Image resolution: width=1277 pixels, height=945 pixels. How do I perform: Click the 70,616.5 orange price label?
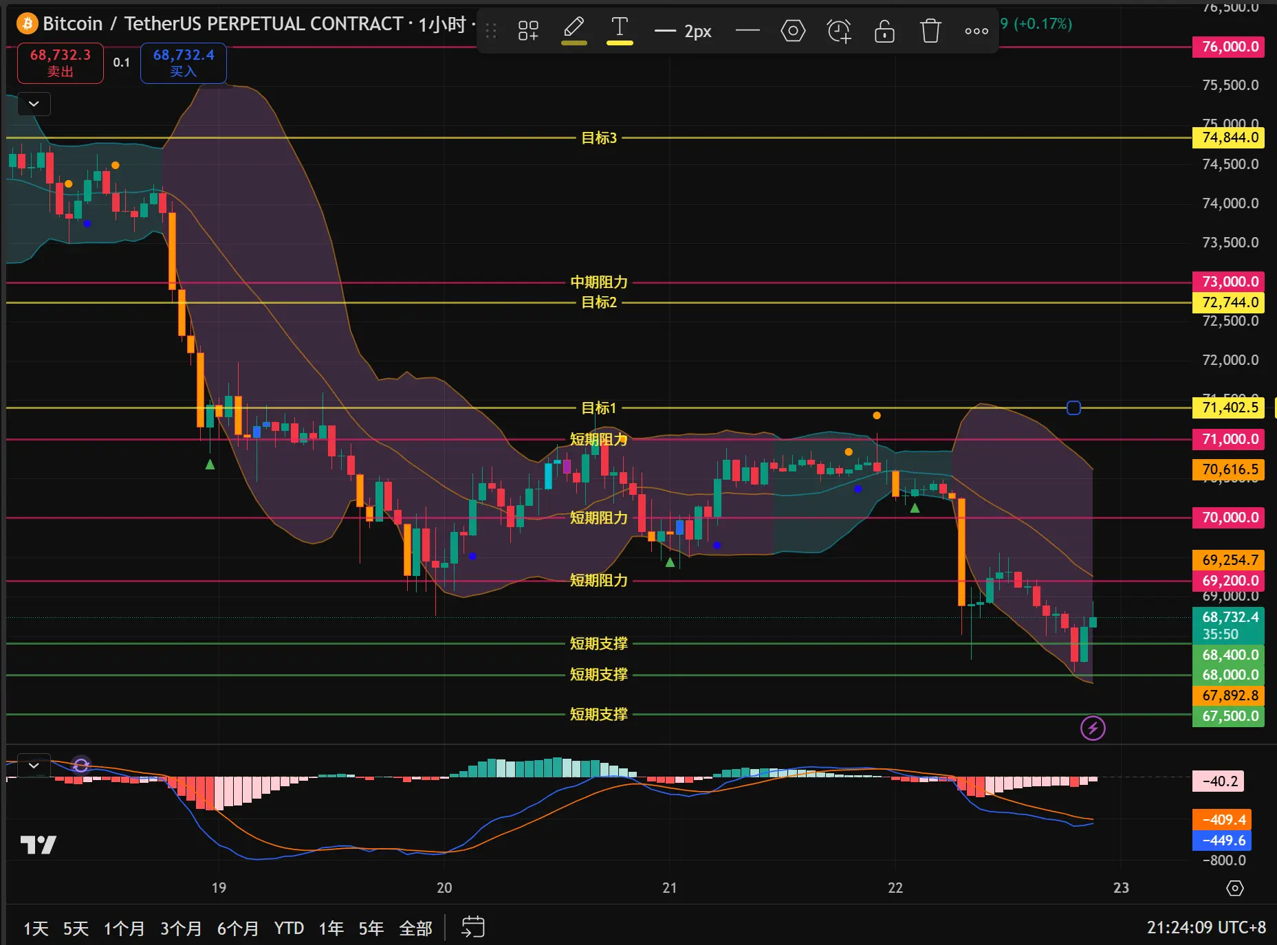point(1228,469)
